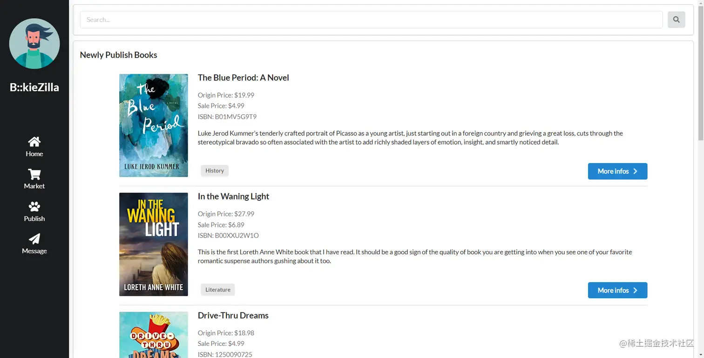
Task: Go to Market menu label
Action: click(34, 186)
